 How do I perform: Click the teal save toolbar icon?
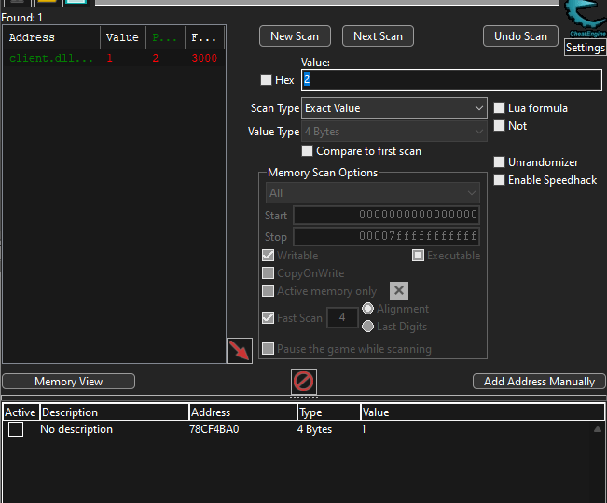click(76, 3)
